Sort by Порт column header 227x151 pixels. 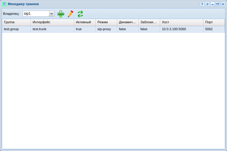[x=214, y=22]
